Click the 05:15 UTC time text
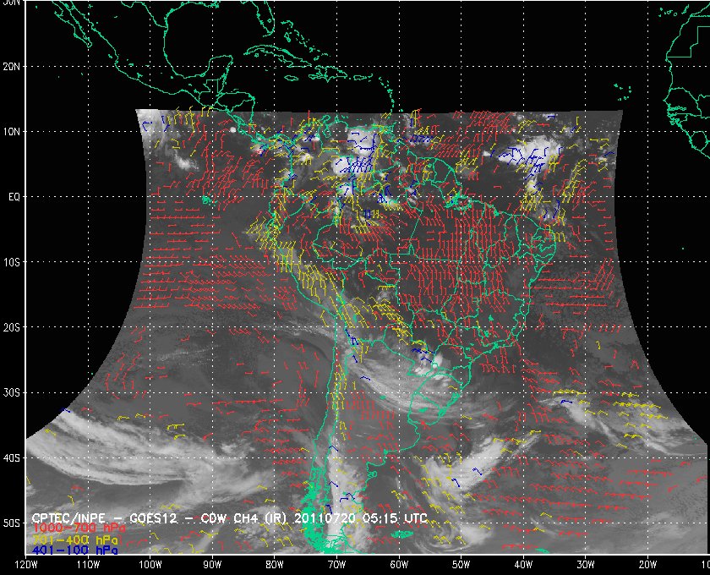Viewport: 710px width, 575px height. point(395,517)
